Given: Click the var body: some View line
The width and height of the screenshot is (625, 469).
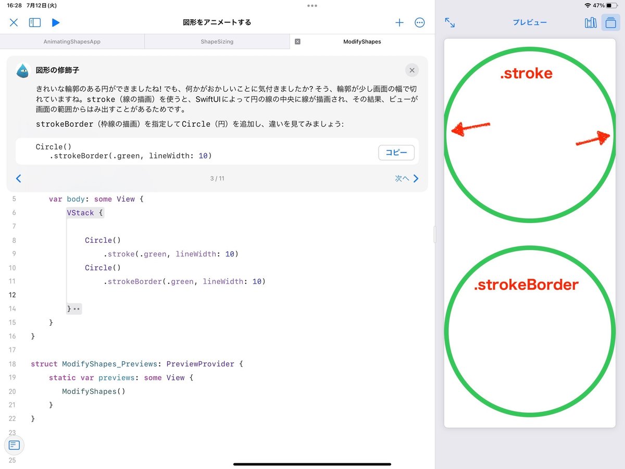Looking at the screenshot, I should [x=96, y=199].
